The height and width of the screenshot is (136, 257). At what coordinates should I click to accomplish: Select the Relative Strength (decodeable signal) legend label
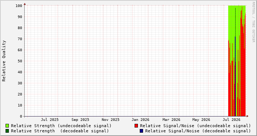(60, 131)
